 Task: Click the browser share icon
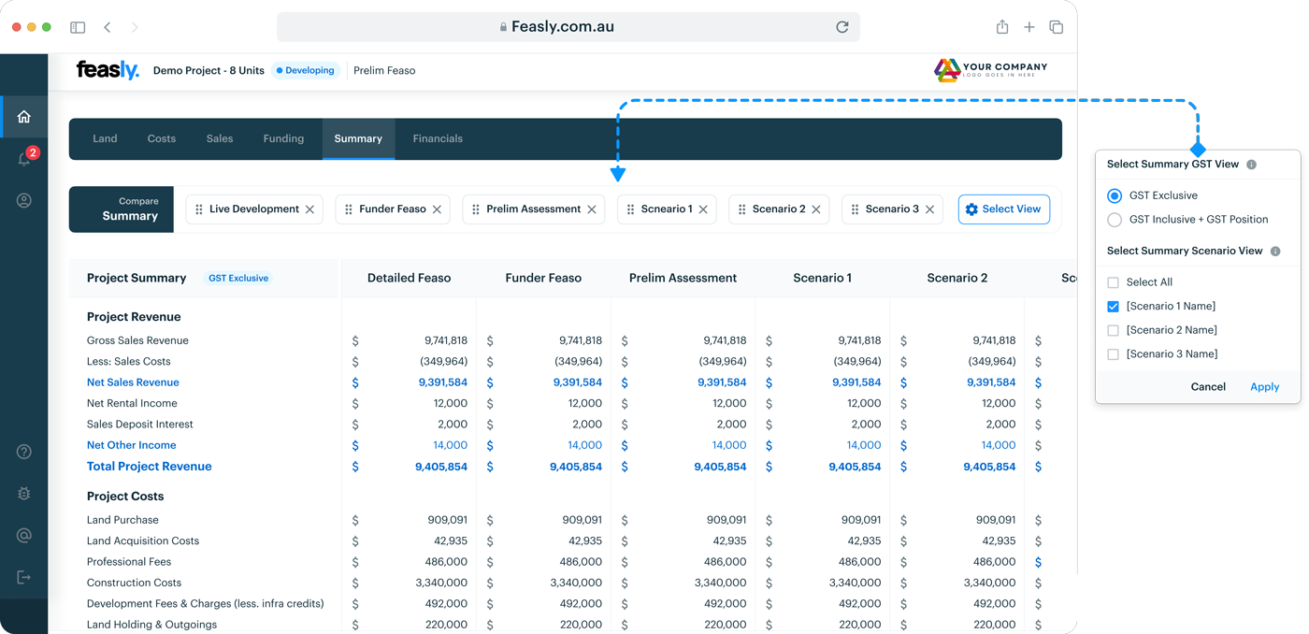(x=1001, y=27)
